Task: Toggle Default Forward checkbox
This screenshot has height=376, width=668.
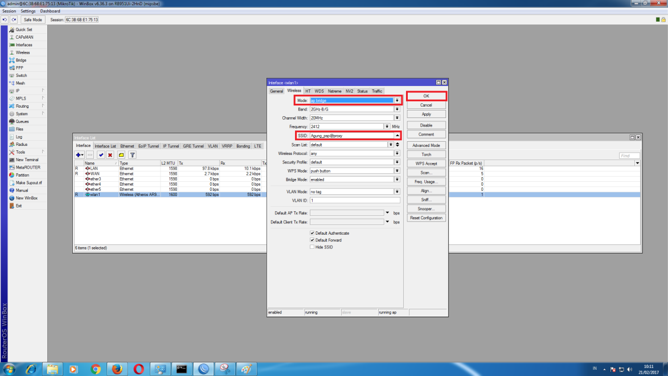Action: coord(312,240)
